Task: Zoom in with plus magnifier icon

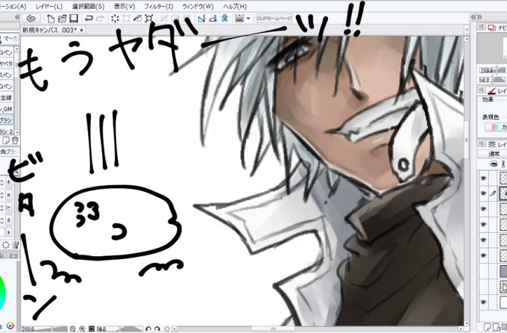Action: [82, 329]
